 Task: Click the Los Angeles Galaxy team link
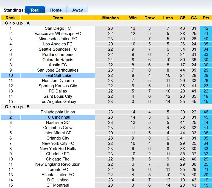(58, 102)
